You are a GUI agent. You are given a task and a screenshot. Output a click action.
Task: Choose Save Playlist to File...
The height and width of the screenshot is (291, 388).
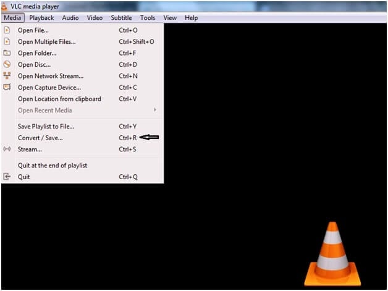[x=83, y=127]
